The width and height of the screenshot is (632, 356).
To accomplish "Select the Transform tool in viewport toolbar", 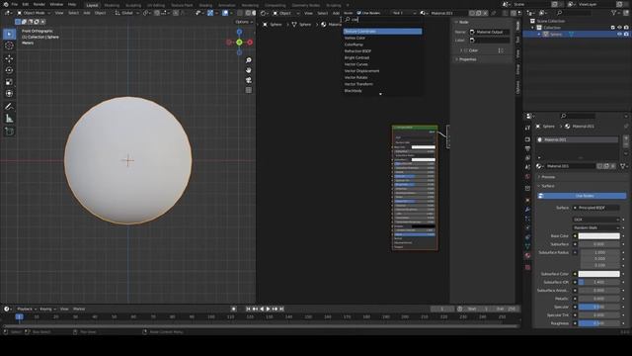I will [x=9, y=94].
